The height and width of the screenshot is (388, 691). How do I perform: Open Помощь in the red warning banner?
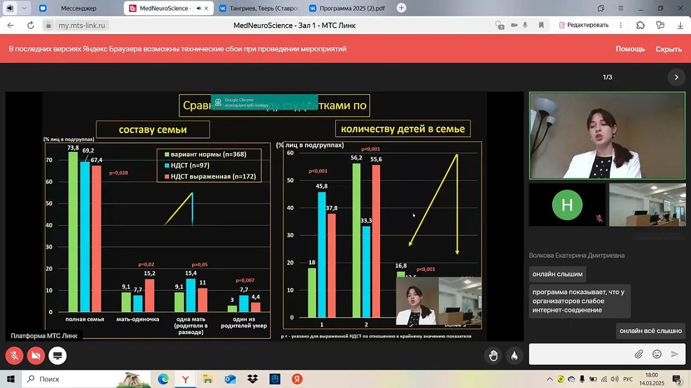tap(630, 49)
